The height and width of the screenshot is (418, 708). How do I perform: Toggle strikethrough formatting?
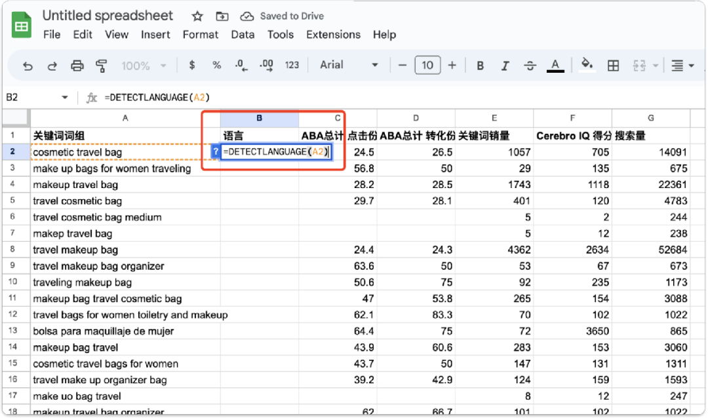(x=530, y=66)
